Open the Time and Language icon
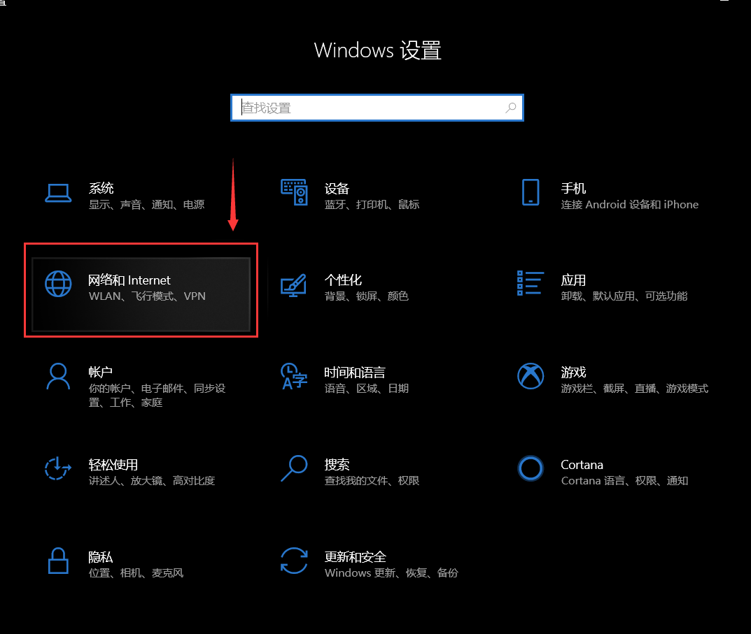The width and height of the screenshot is (751, 634). point(294,376)
